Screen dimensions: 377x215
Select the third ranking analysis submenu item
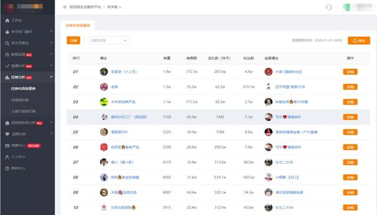pos(23,112)
